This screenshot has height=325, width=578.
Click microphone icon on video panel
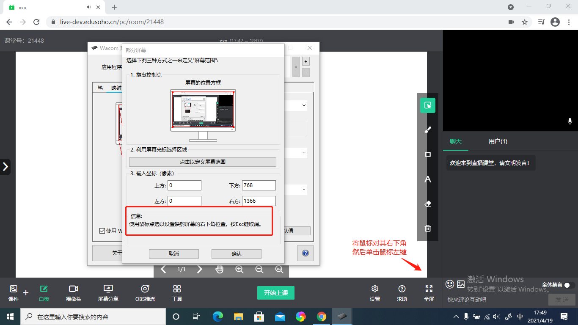(570, 121)
